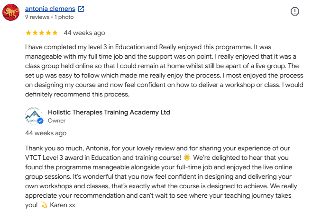Select Holistic Therapies Training Academy Ltd name
Viewport: 312px width, 210px height.
coord(109,113)
